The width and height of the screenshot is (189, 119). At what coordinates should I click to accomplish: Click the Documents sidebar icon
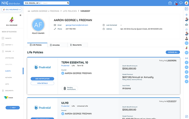click(3, 91)
